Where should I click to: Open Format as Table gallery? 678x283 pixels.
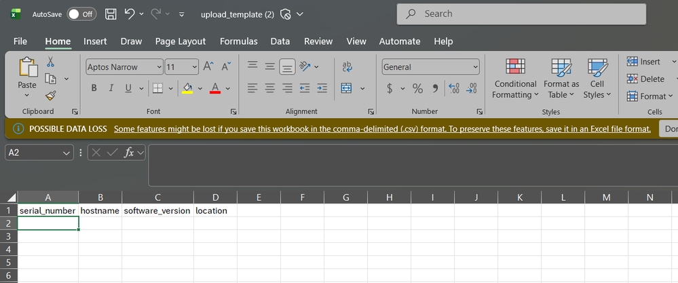coord(561,78)
